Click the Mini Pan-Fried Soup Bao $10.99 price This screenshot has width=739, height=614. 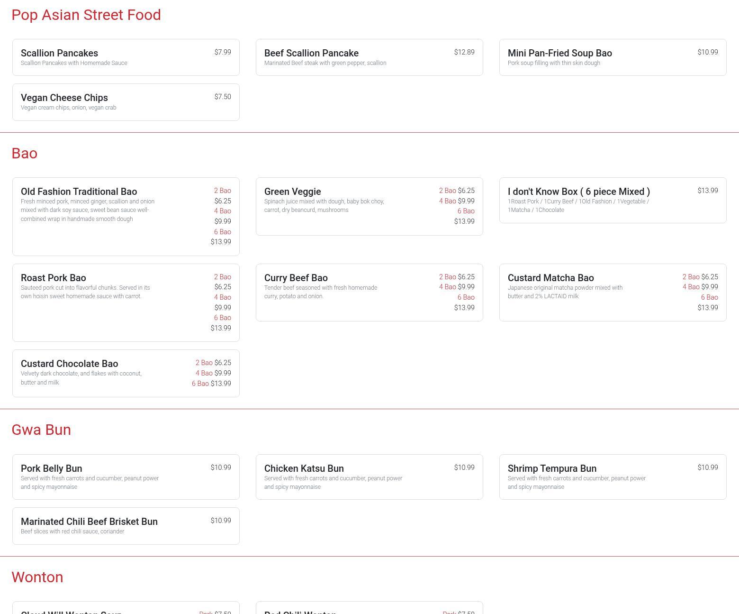click(x=708, y=52)
